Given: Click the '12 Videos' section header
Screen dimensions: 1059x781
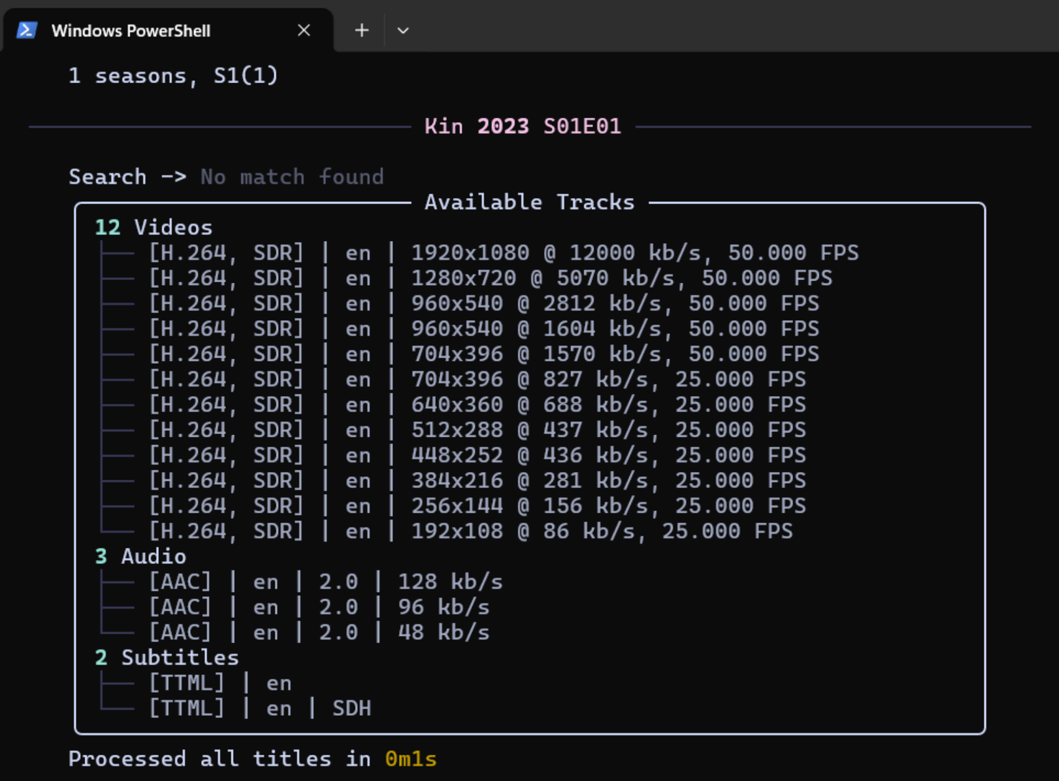Looking at the screenshot, I should (154, 228).
